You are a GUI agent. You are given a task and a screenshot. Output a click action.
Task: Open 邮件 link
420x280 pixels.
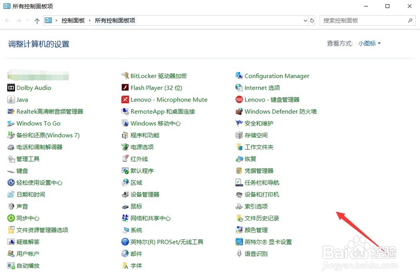136,254
